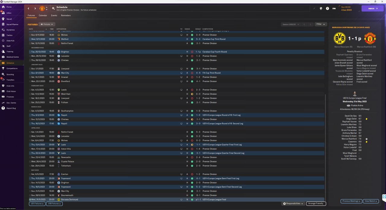Open the Dev. Centre sidebar icon

click(x=3, y=103)
